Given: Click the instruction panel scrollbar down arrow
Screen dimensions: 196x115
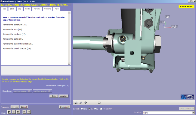Looking at the screenshot, I should (69, 63).
